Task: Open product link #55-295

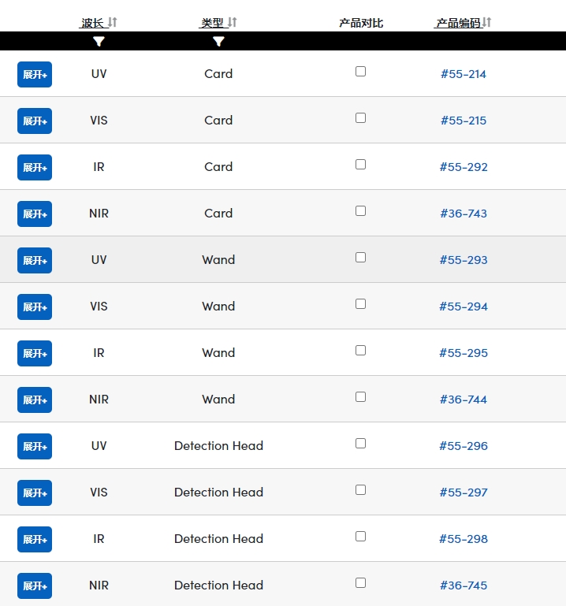Action: pyautogui.click(x=464, y=353)
